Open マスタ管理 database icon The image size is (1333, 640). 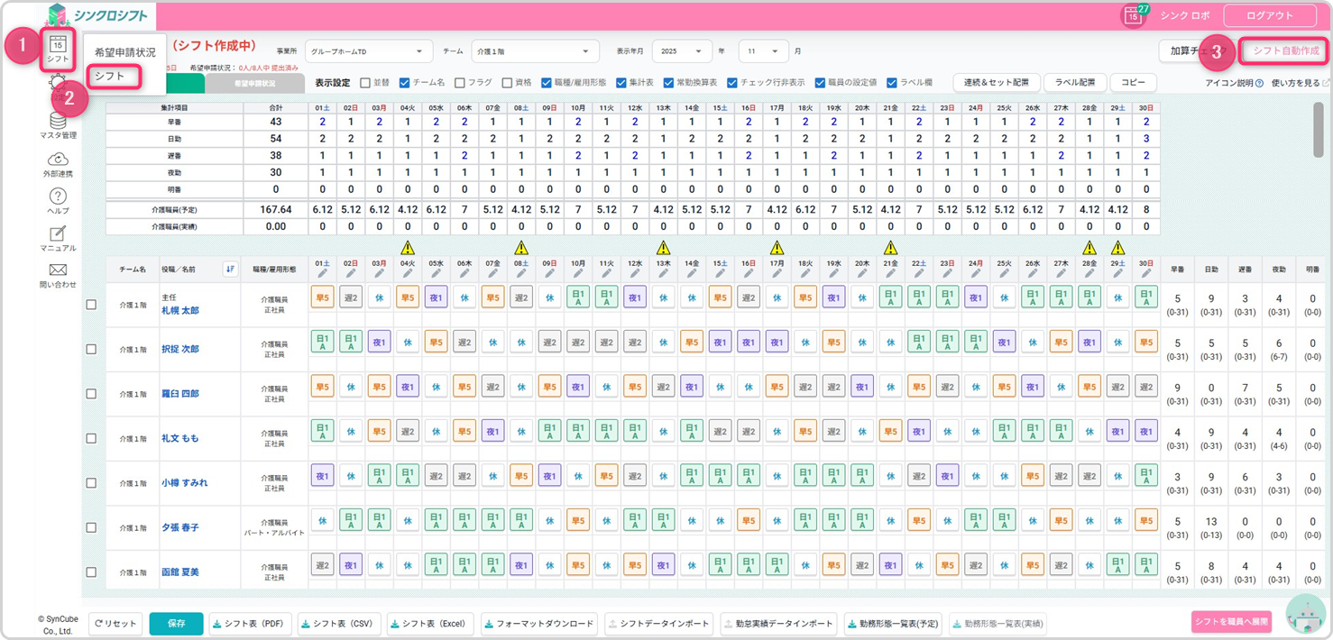pyautogui.click(x=58, y=122)
